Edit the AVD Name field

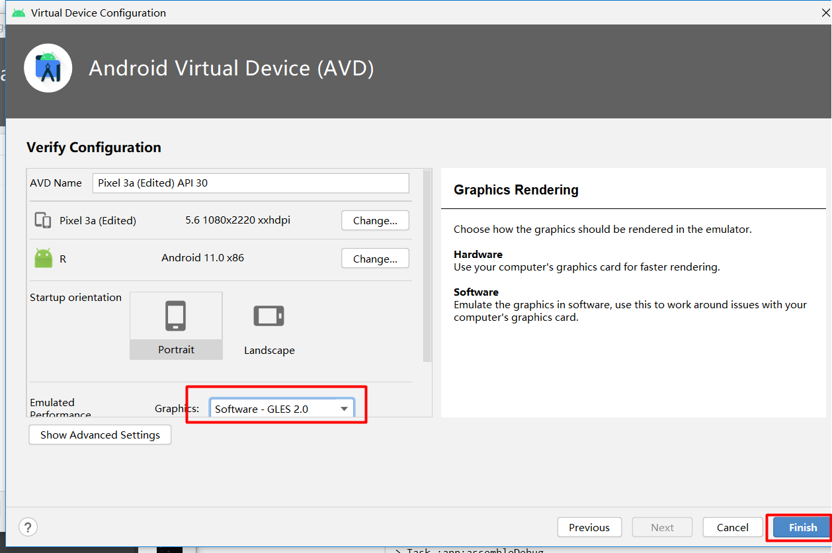[251, 183]
